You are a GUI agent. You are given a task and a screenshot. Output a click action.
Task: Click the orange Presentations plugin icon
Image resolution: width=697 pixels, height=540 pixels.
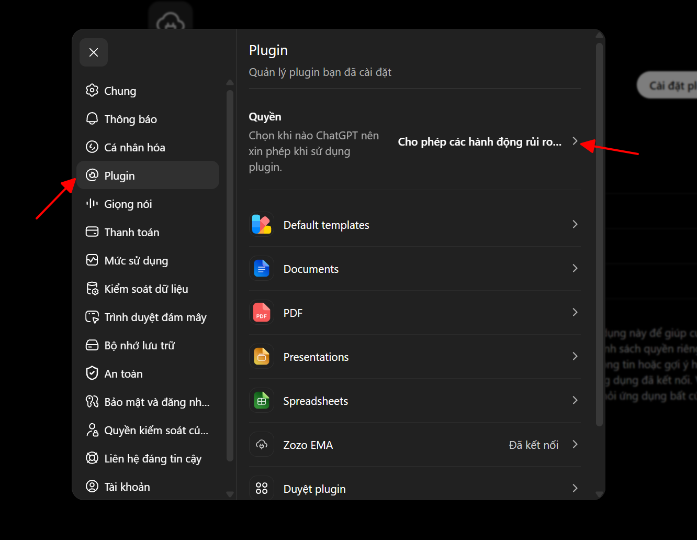pyautogui.click(x=262, y=356)
